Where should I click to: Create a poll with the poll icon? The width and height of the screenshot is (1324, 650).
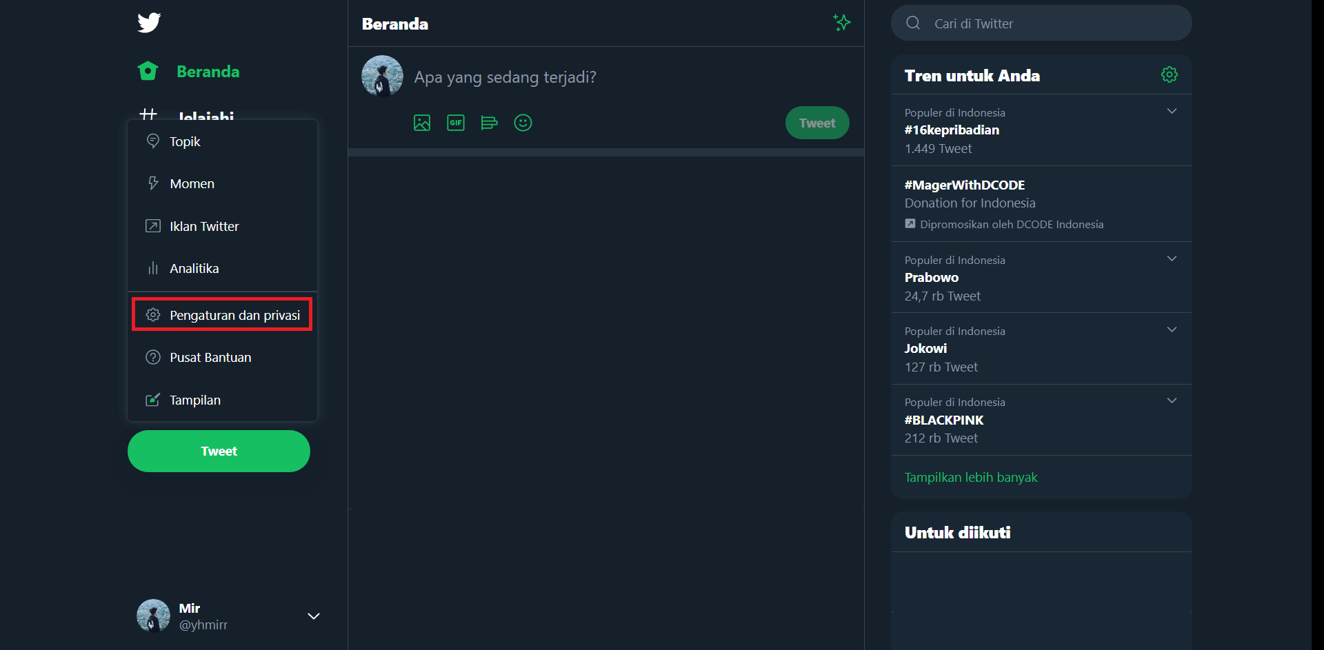(490, 123)
